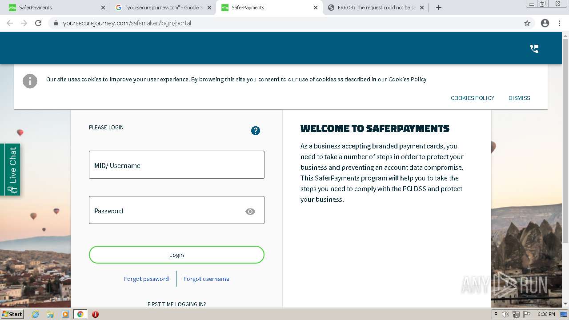Open media player taskbar icon
Viewport: 569px width, 320px height.
(65, 314)
